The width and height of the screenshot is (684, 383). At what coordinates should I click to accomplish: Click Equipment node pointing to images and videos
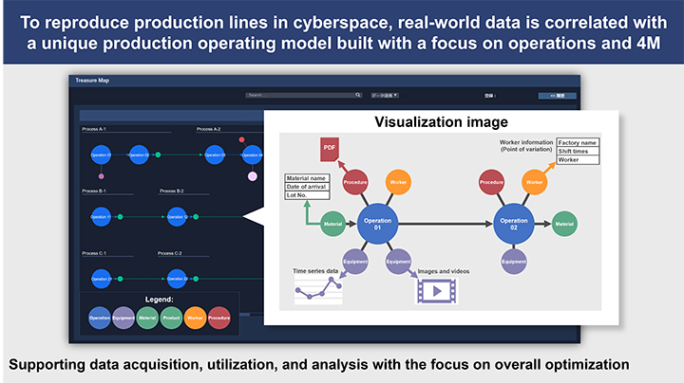pyautogui.click(x=398, y=262)
